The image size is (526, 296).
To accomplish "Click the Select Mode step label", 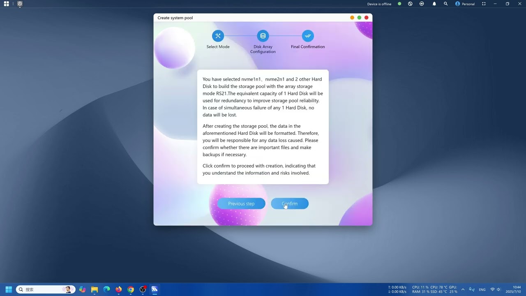I will point(218,47).
